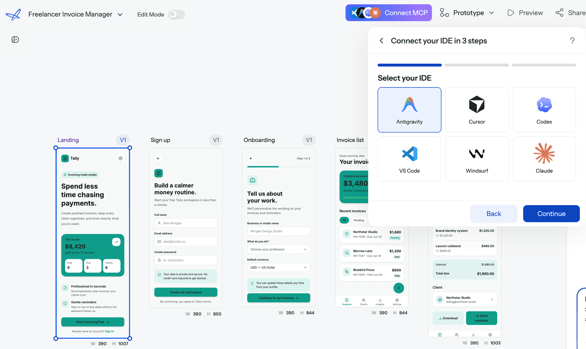Click the Download button on invoice detail
This screenshot has height=349, width=586.
(448, 318)
